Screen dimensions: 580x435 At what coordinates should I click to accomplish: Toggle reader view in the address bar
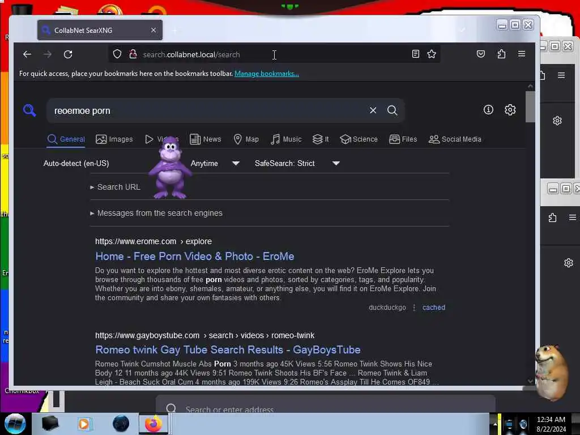(x=415, y=54)
